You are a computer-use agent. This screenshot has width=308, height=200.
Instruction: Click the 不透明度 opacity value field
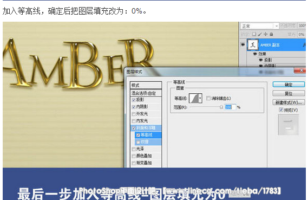click(x=302, y=26)
